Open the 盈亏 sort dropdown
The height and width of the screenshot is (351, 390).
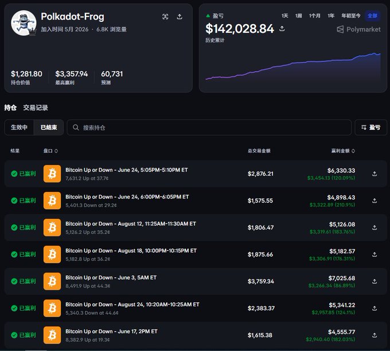point(370,127)
